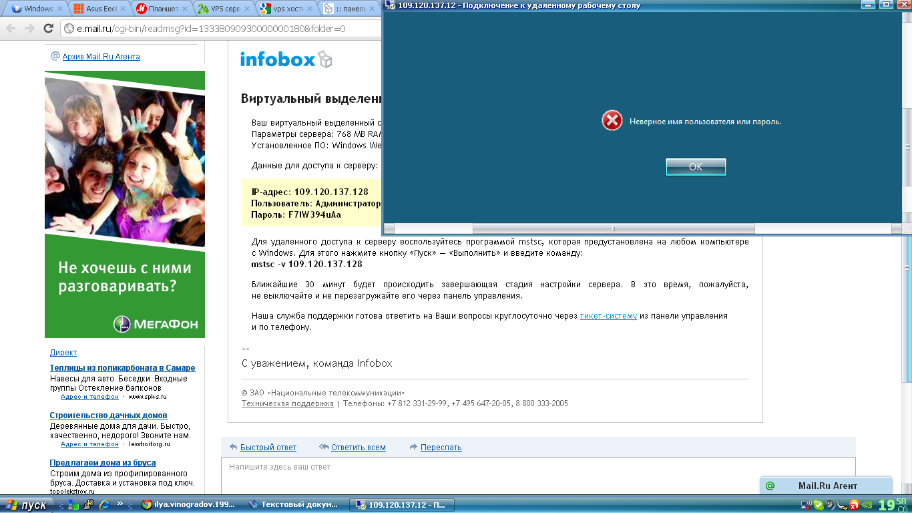Click the infobox logo in the email
The width and height of the screenshot is (912, 513).
pos(286,59)
